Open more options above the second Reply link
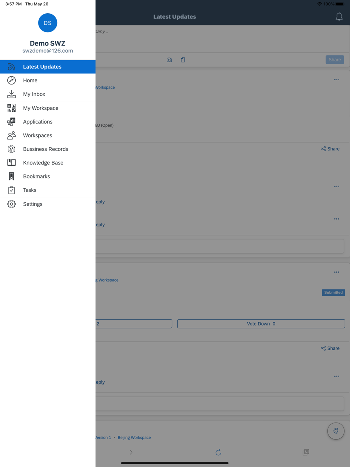The image size is (350, 467). 337,219
